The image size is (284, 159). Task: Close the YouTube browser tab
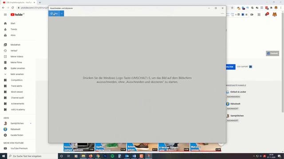[34, 3]
